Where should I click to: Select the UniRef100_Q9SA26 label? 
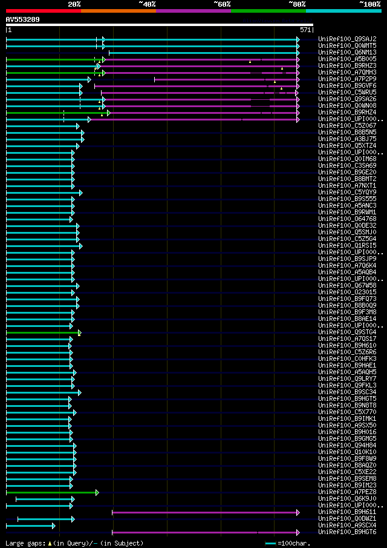[348, 99]
